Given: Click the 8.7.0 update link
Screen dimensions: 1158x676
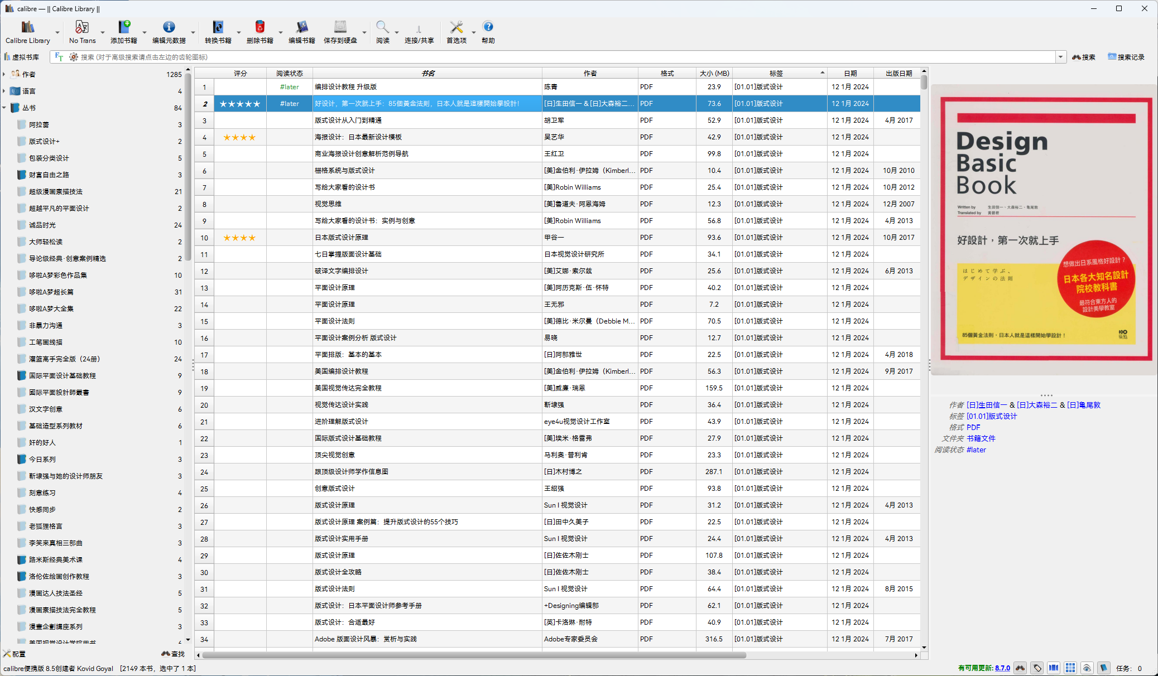Looking at the screenshot, I should pos(1002,668).
